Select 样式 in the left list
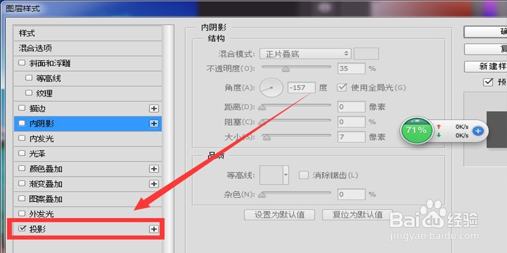Image resolution: width=507 pixels, height=253 pixels. tap(88, 33)
